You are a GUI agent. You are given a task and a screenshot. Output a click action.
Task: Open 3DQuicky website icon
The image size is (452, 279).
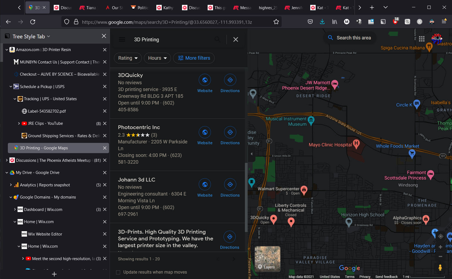click(205, 80)
